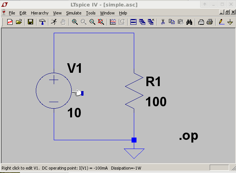Cut with the scissors icon
Viewport: 236px width, 173px height.
coord(163,22)
